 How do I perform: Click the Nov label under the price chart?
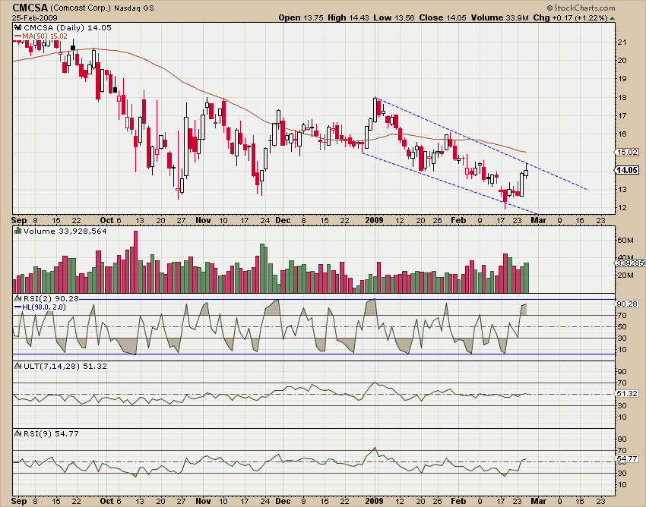(x=203, y=220)
